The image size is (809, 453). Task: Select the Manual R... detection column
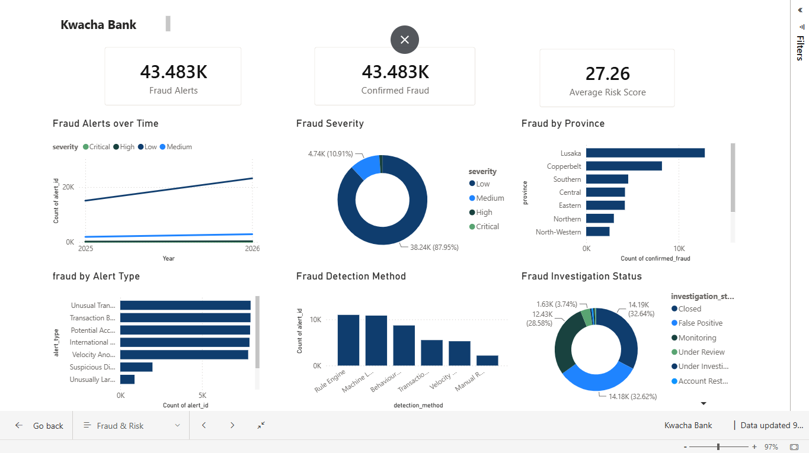pyautogui.click(x=487, y=360)
